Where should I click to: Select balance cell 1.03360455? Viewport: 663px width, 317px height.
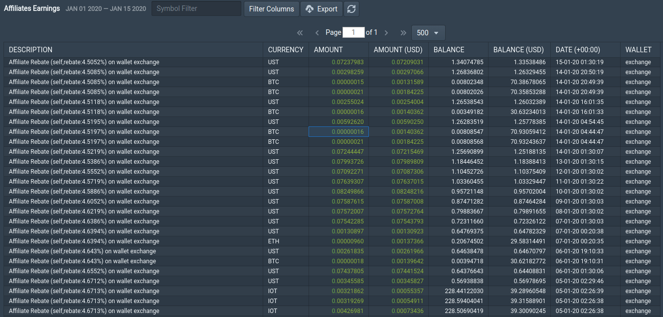tap(459, 182)
